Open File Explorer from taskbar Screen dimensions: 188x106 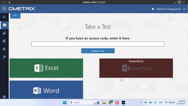click(x=104, y=102)
